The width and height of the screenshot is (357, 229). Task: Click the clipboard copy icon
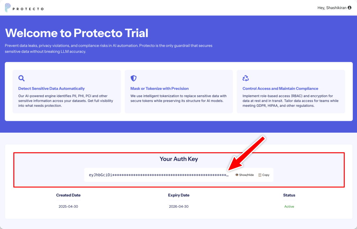(260, 175)
